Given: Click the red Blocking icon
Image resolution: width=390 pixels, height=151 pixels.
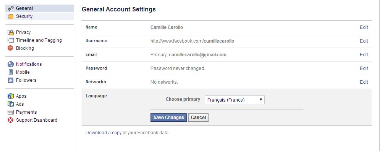Looking at the screenshot, I should click(10, 48).
